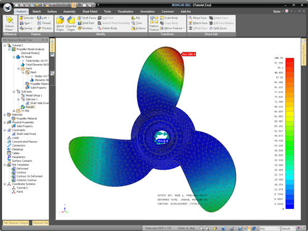Choose the Move Face tool
This screenshot has height=231, width=308.
coord(198,18)
